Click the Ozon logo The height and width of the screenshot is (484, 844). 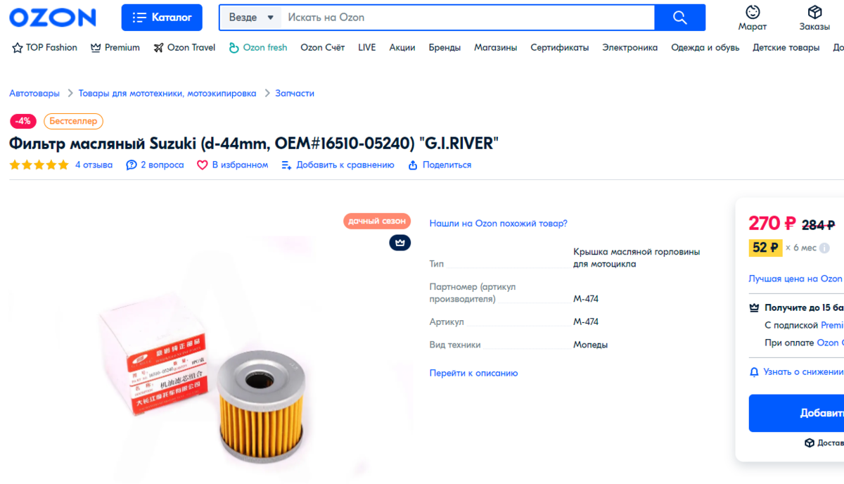tap(53, 18)
